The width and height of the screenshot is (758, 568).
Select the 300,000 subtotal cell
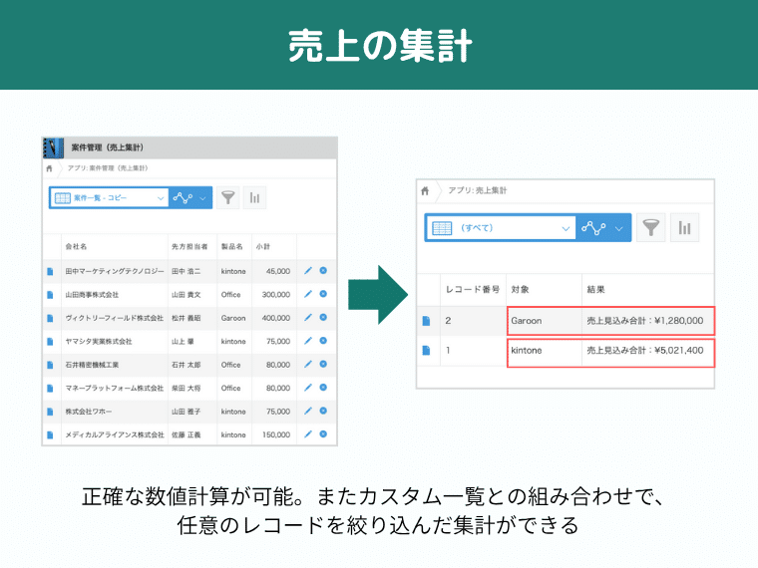click(276, 295)
